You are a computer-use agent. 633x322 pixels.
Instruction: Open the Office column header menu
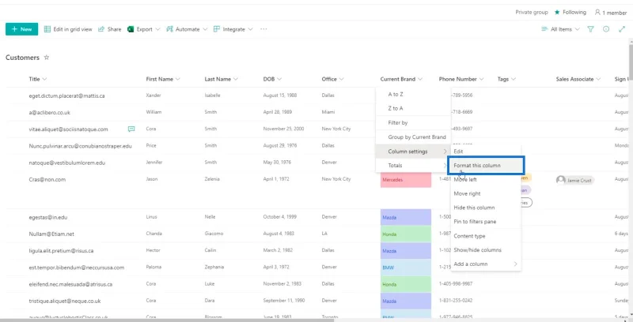(332, 79)
